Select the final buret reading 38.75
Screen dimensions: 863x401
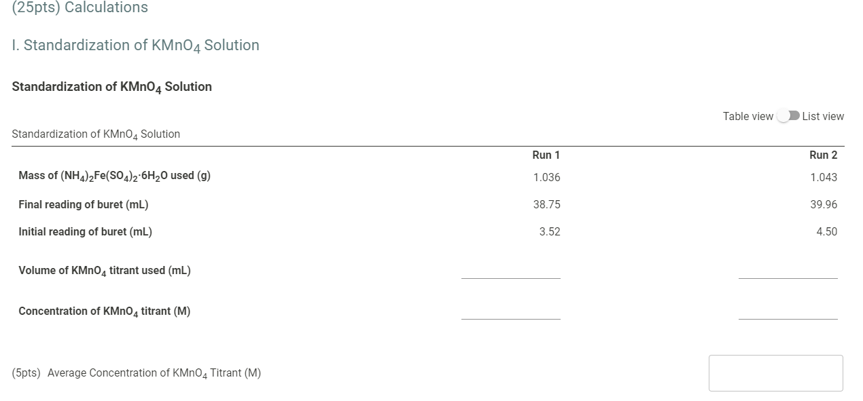click(x=547, y=204)
